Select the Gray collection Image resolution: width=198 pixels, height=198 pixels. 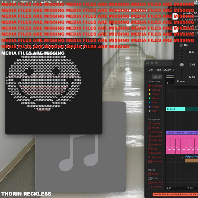point(153,111)
